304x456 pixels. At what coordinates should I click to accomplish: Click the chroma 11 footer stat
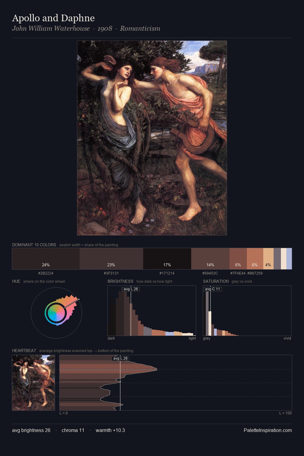click(x=73, y=430)
